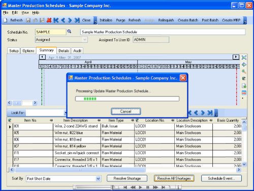Cancel the processing dialog
254x191 pixels.
126,112
